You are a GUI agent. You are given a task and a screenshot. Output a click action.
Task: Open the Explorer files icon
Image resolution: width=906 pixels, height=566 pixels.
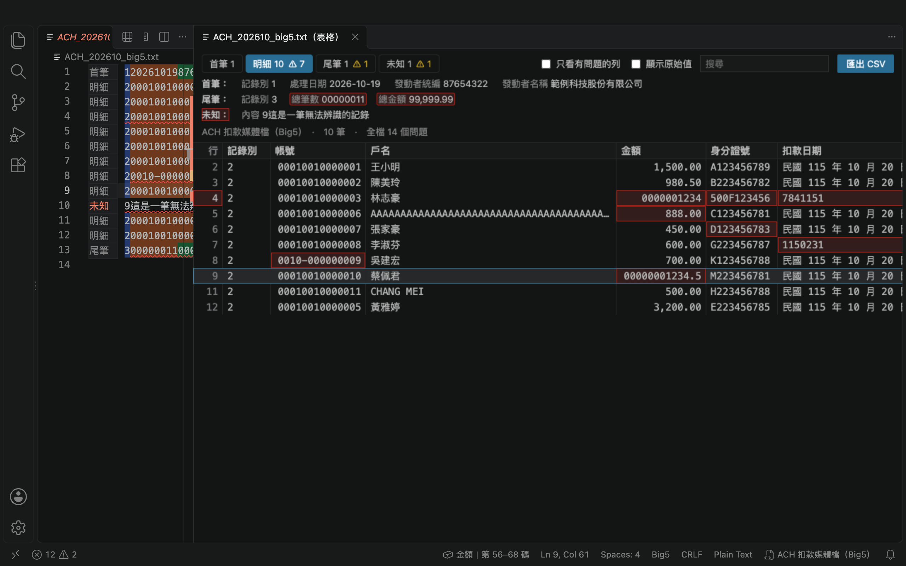pyautogui.click(x=18, y=40)
